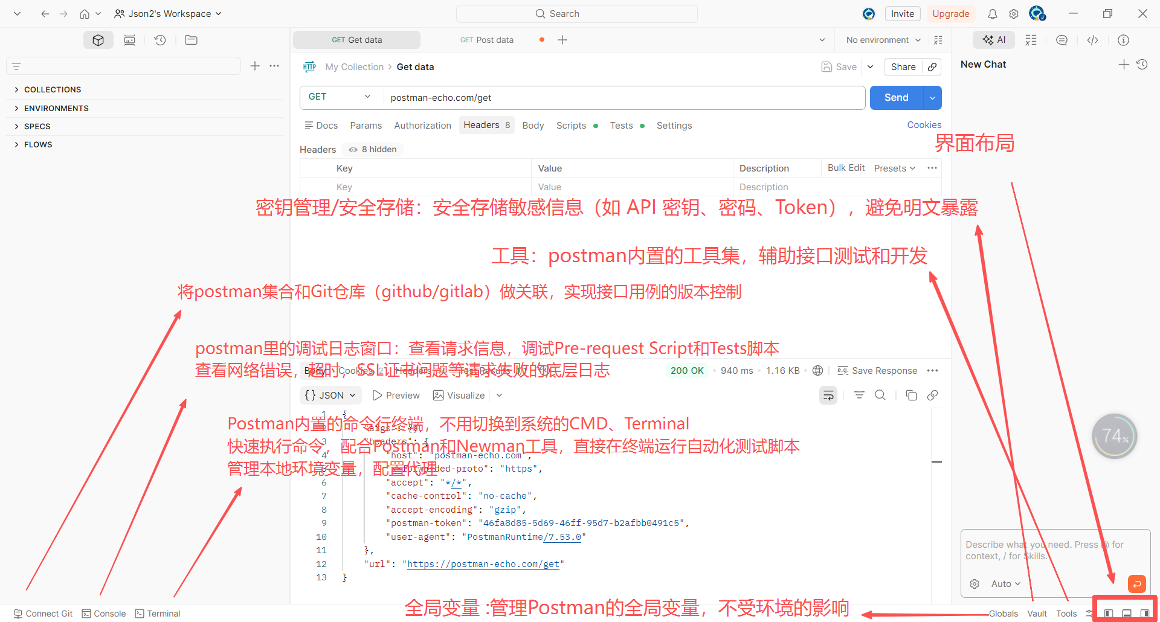
Task: Open the Collections sidebar view cube icon
Action: coord(98,40)
